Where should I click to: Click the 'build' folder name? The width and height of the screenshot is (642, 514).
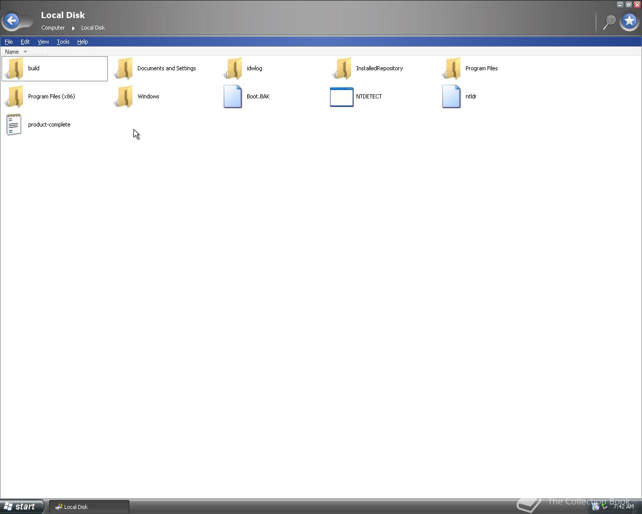pos(34,68)
